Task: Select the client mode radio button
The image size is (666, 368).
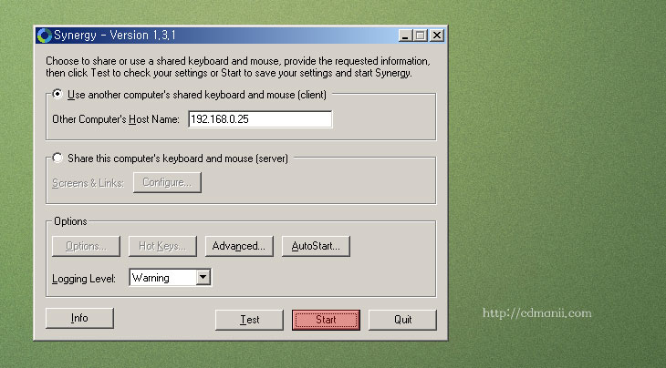Action: coord(57,94)
